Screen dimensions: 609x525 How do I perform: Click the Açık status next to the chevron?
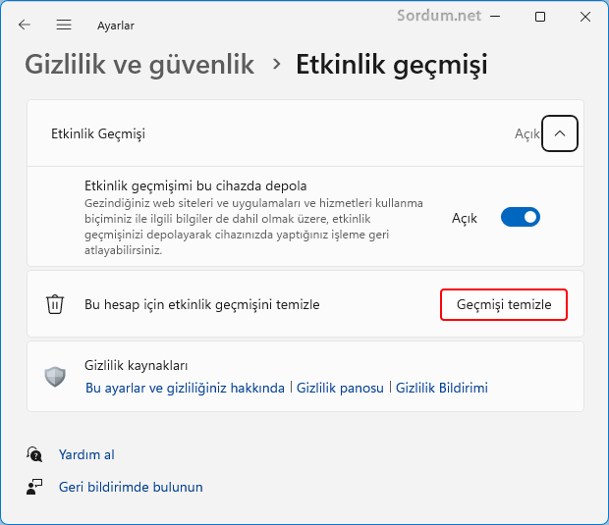click(x=527, y=133)
